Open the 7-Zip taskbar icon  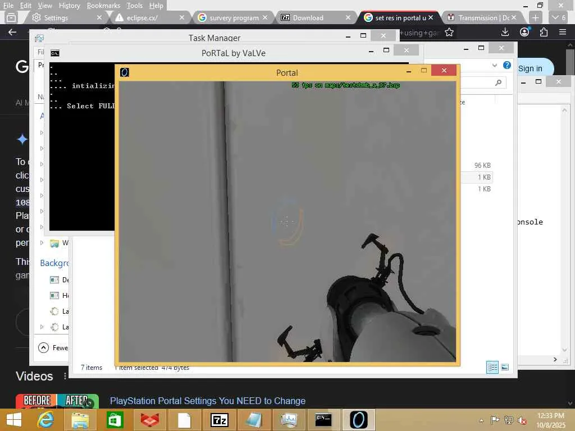pyautogui.click(x=220, y=420)
